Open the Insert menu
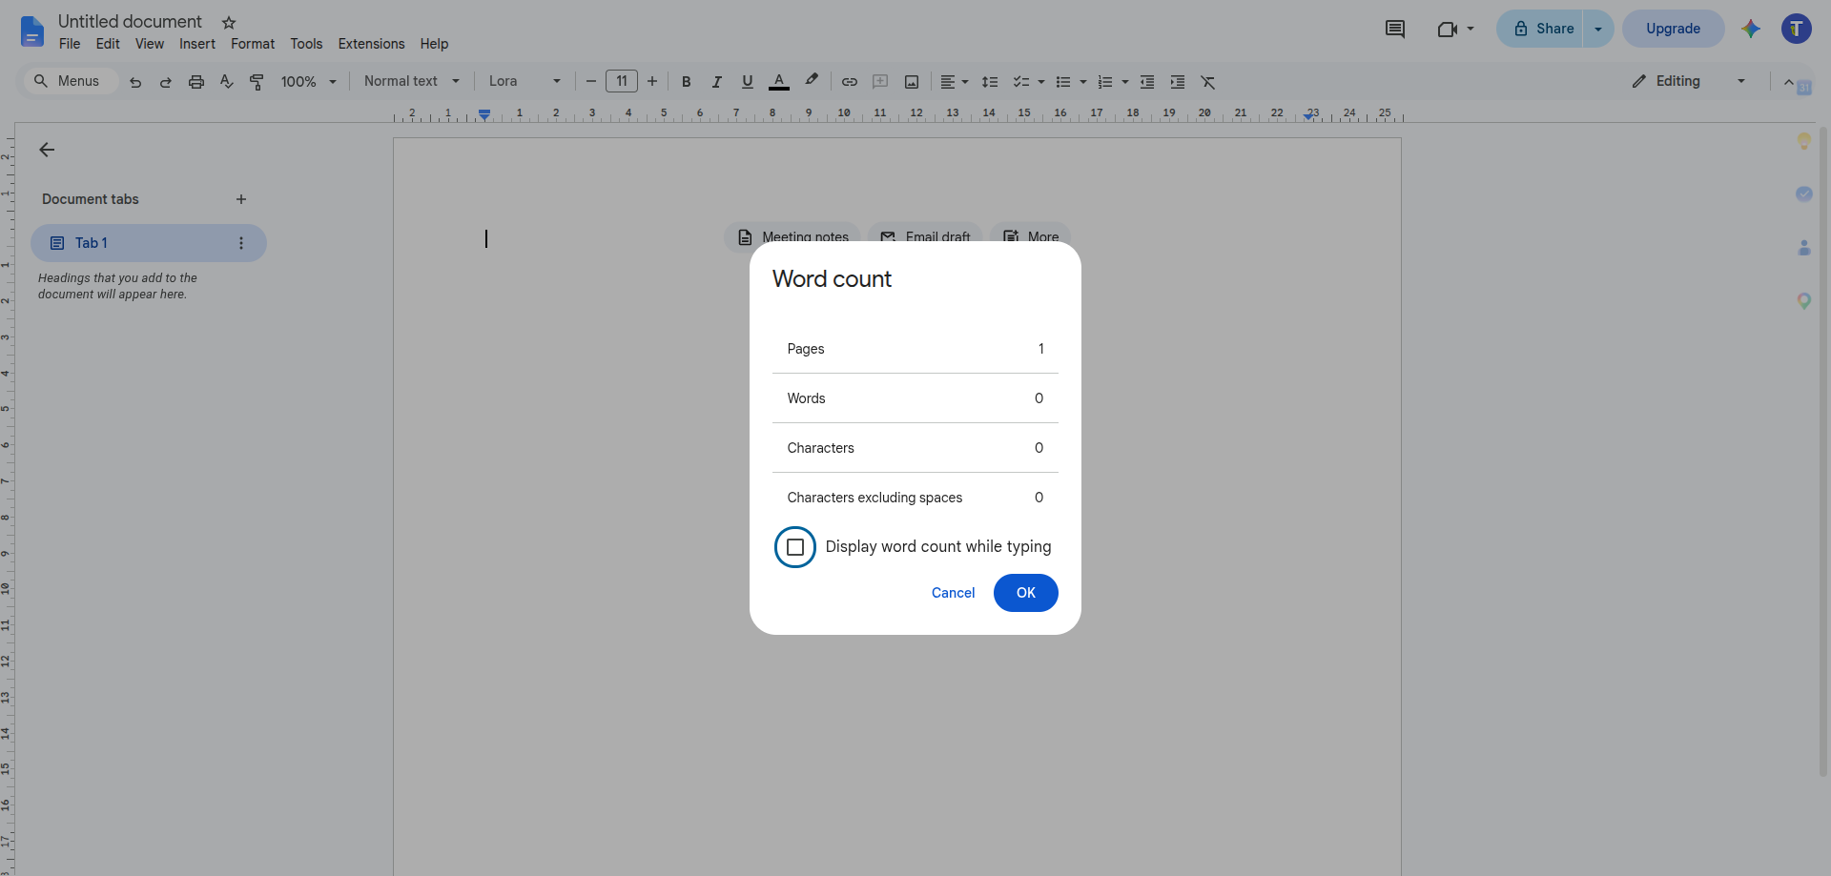1831x876 pixels. pos(197,44)
